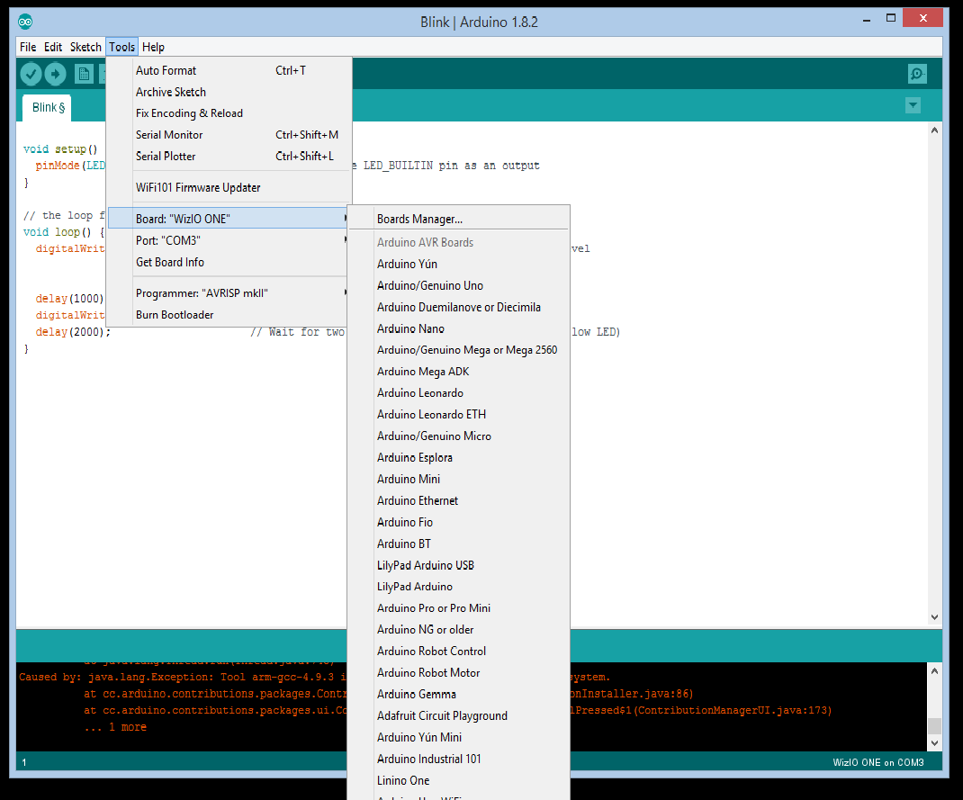
Task: Select Arduino Duemilanove or Diecimila board
Action: pyautogui.click(x=458, y=307)
